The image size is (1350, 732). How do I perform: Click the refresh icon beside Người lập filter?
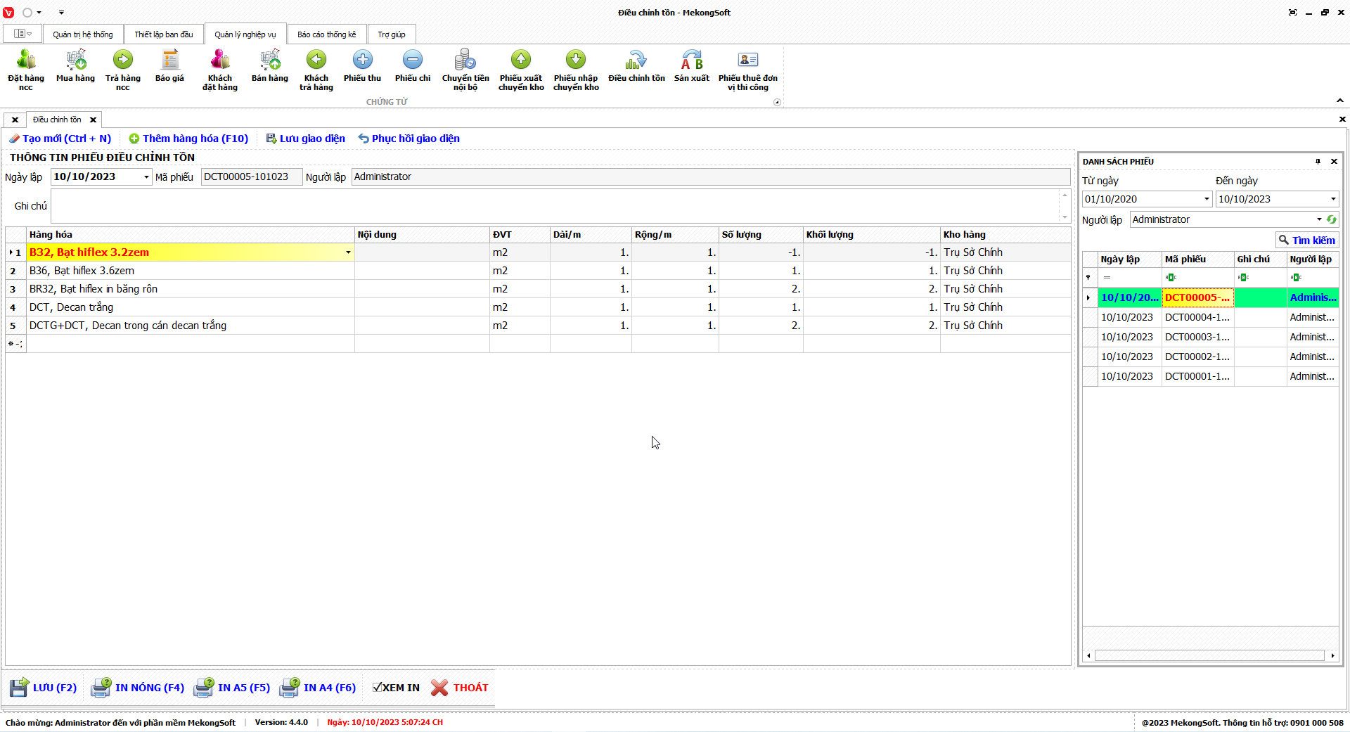1332,219
